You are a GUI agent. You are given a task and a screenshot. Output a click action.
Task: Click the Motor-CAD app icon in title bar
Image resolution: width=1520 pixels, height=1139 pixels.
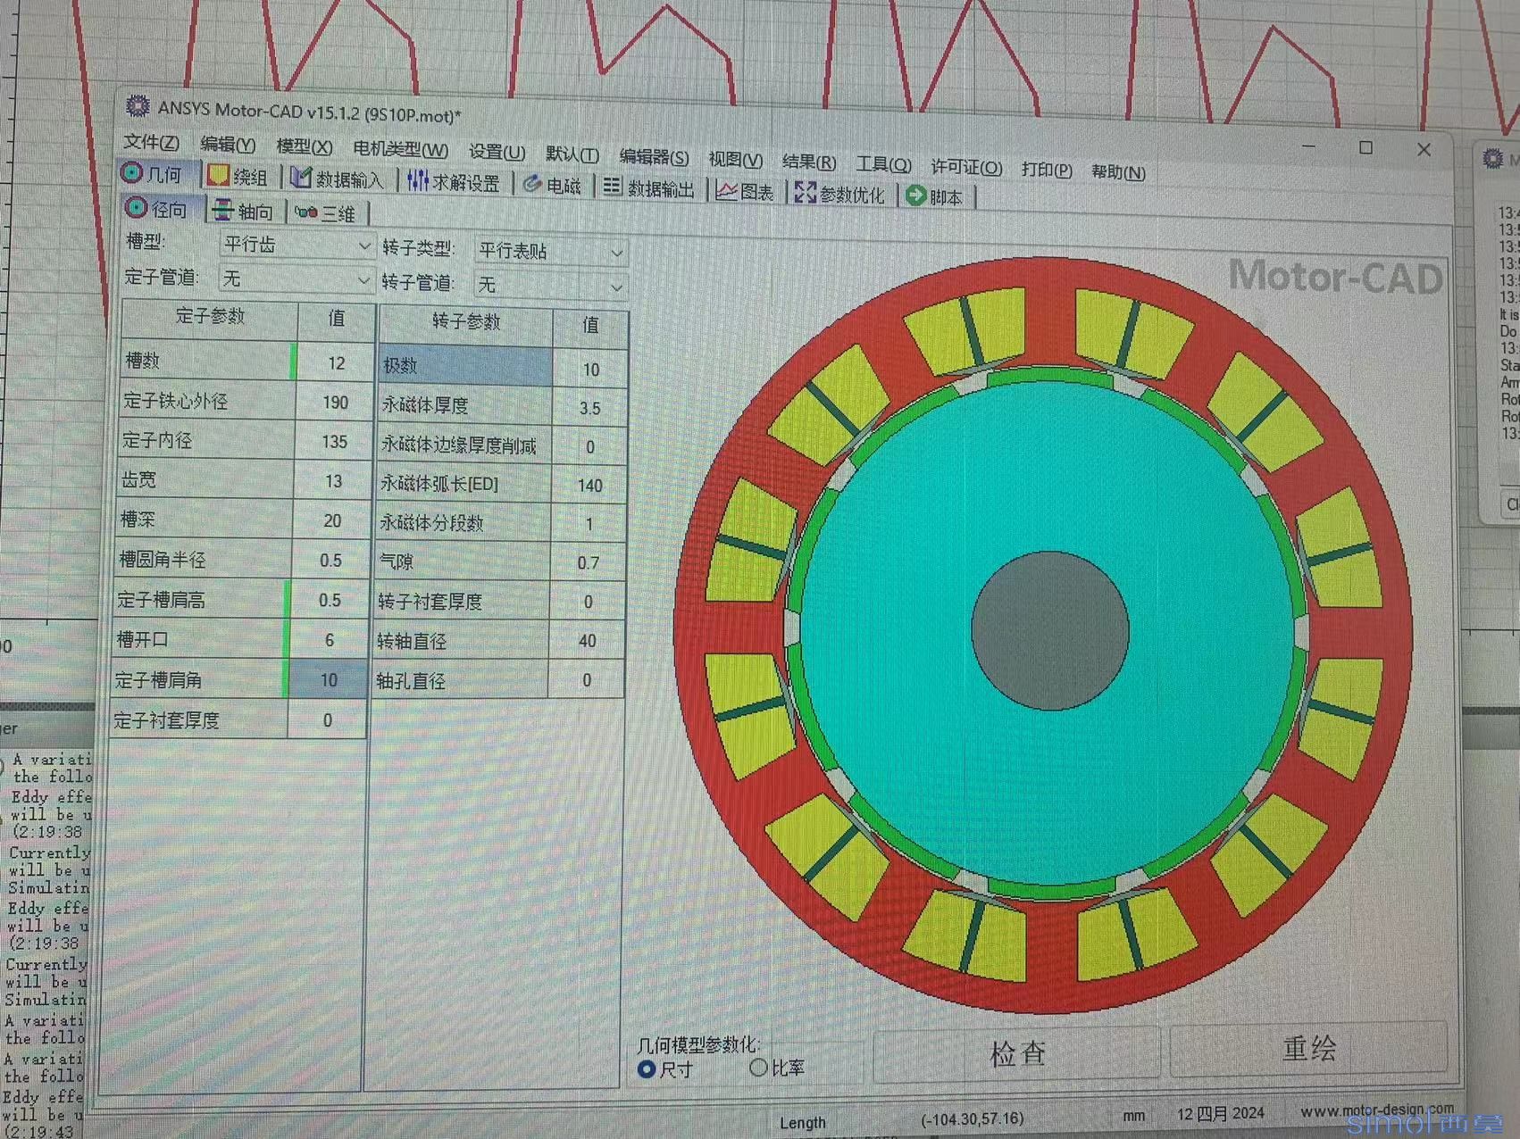click(x=138, y=105)
